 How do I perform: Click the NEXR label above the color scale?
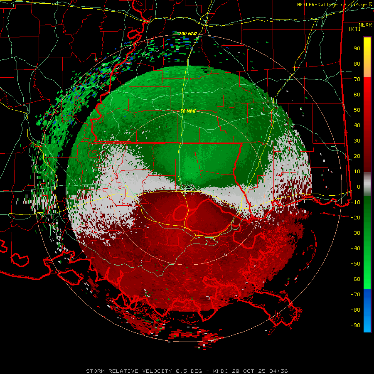tap(365, 25)
